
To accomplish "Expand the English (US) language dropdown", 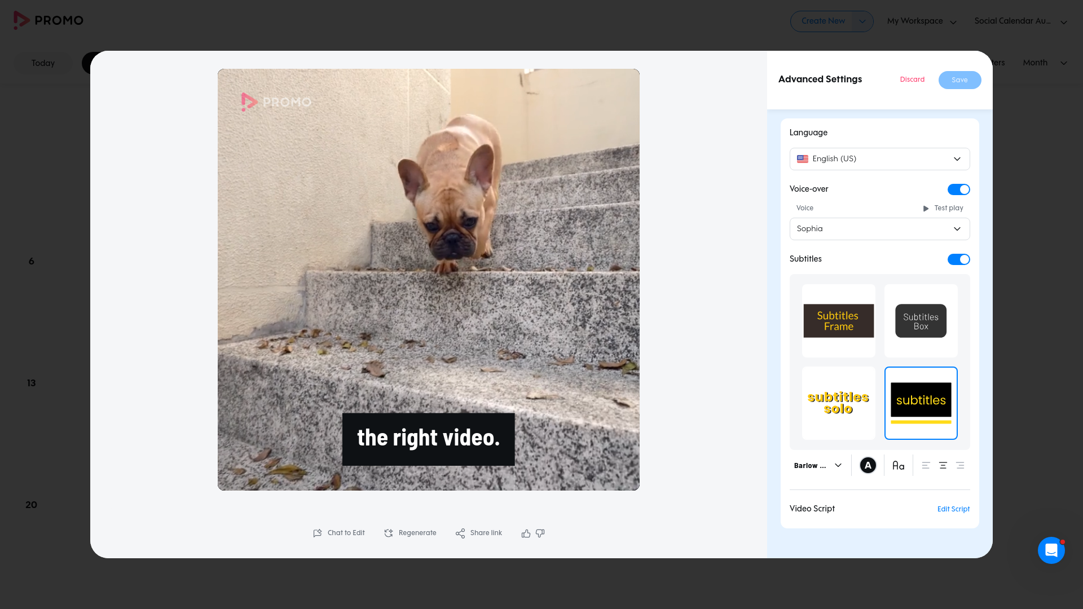I will (879, 159).
